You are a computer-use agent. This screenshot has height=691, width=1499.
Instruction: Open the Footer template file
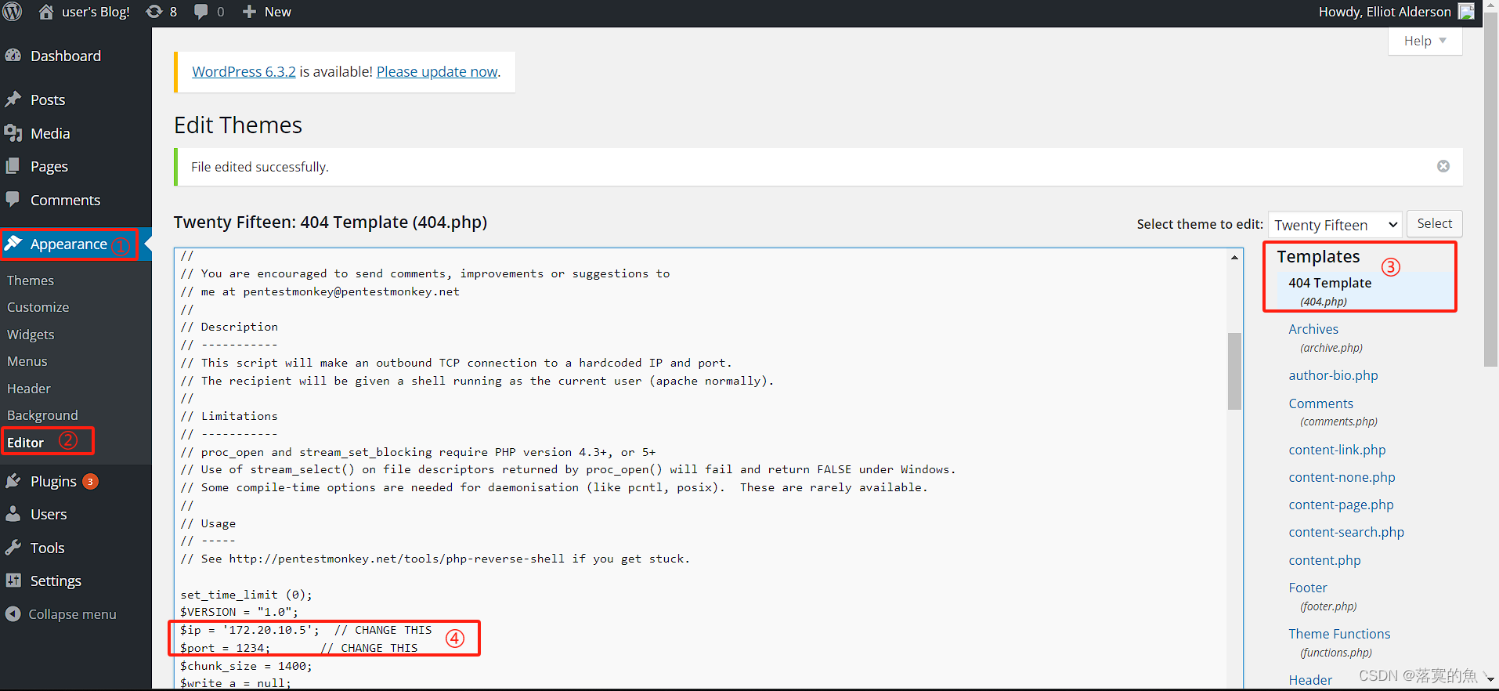(x=1308, y=588)
